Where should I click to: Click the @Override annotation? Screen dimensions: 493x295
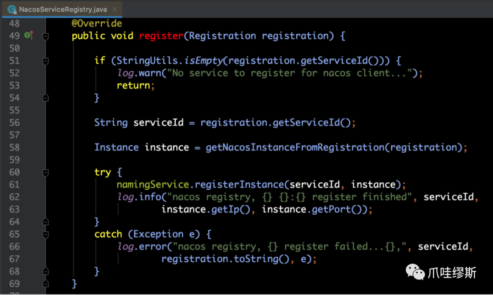click(97, 24)
